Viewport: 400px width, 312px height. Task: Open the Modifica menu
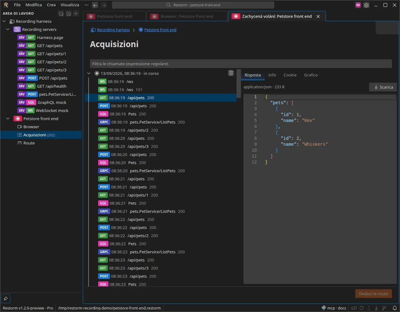[34, 5]
